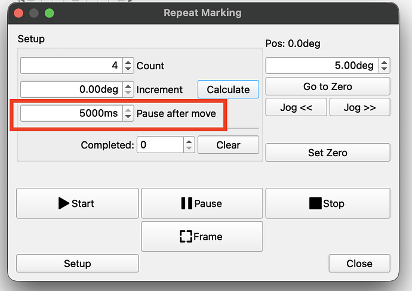This screenshot has width=412, height=291.
Task: Edit the Pause after move field
Action: pos(71,113)
